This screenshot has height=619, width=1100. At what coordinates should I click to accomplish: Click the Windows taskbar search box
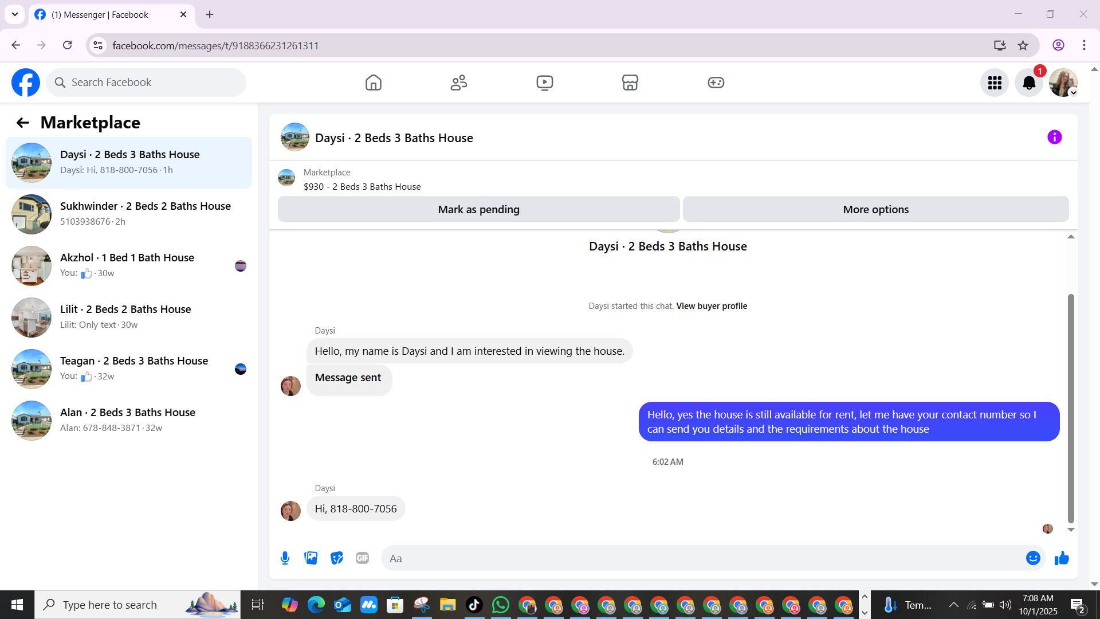(x=137, y=605)
